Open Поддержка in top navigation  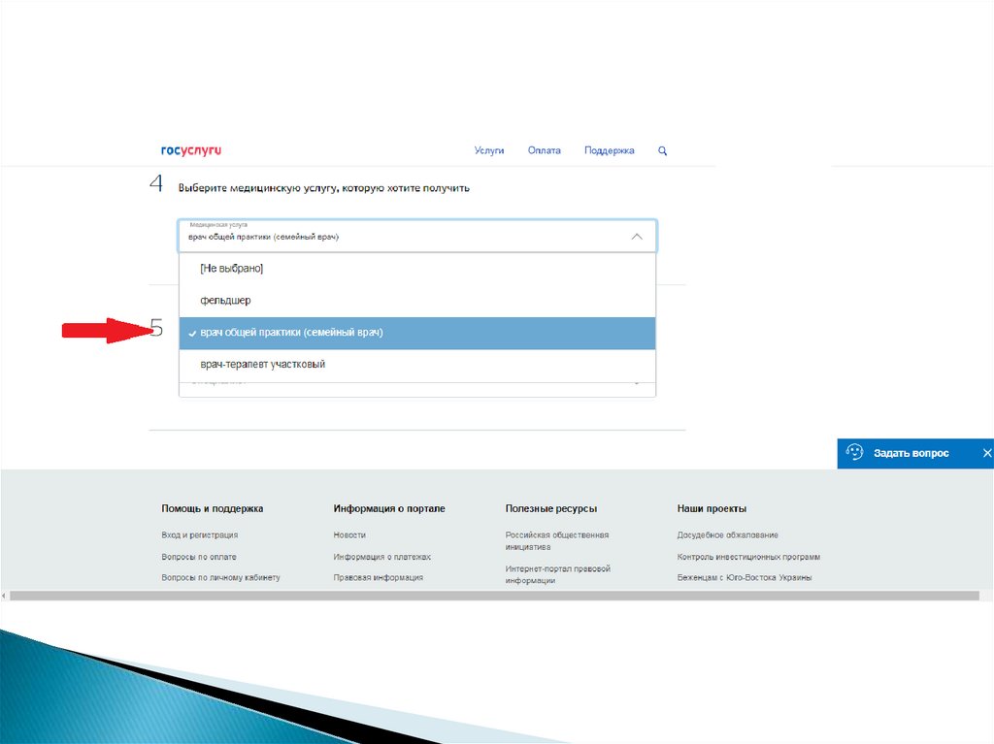610,150
